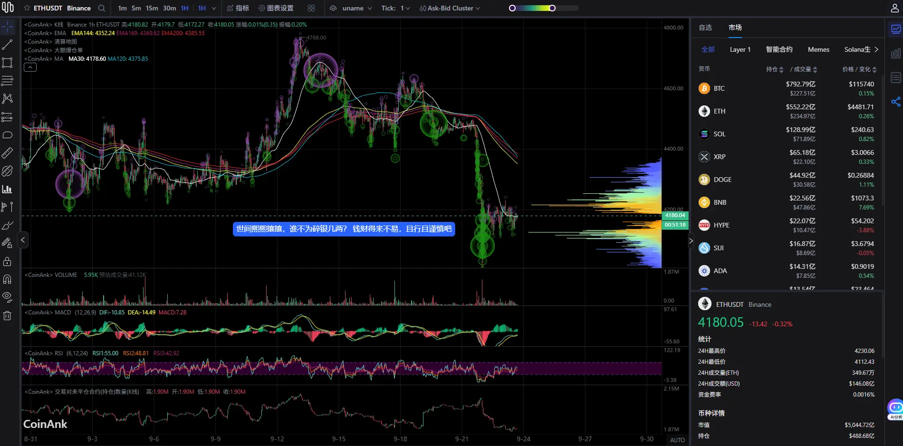
Task: Select the 1m timeframe
Action: coord(122,8)
